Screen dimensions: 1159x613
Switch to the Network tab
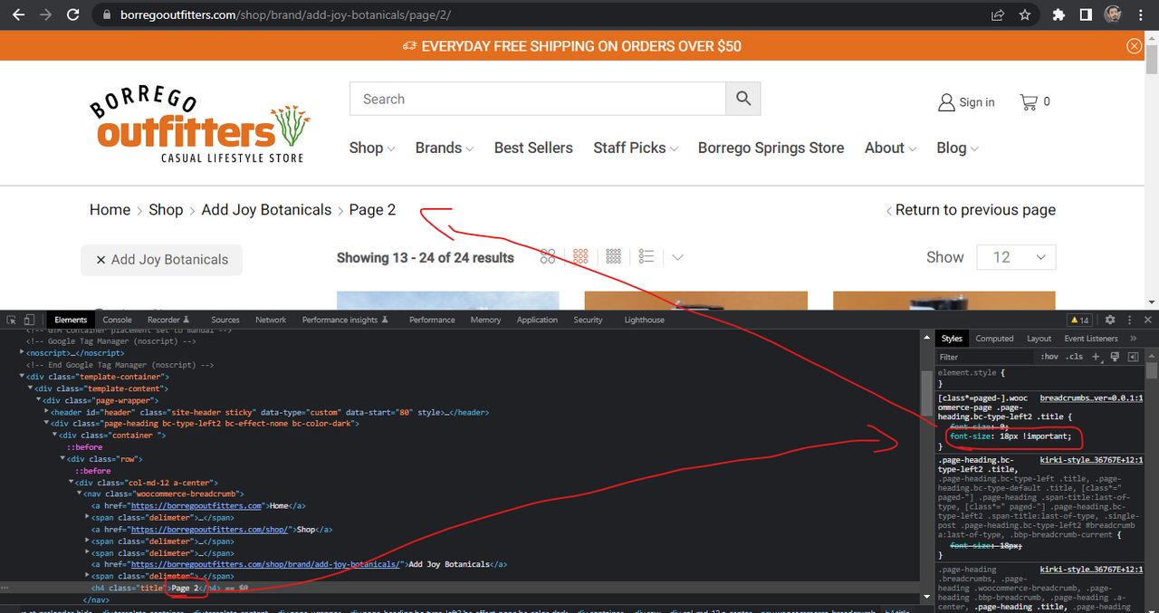coord(271,320)
